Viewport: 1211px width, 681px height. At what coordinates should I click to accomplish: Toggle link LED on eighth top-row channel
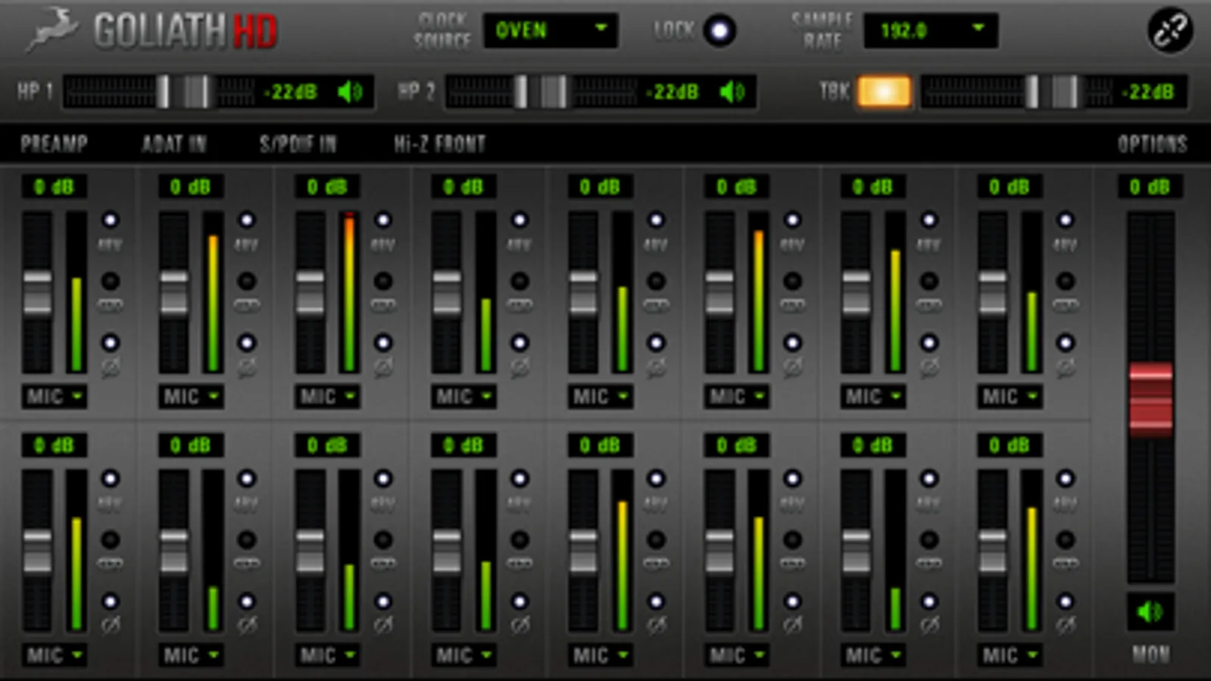click(x=1065, y=281)
